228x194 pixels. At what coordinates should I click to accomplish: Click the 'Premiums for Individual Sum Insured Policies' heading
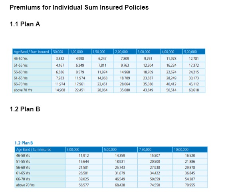[79, 7]
